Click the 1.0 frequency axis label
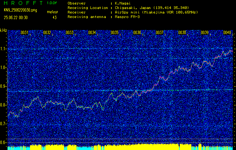Screen dimensions: 236x150 [x=3, y=67]
